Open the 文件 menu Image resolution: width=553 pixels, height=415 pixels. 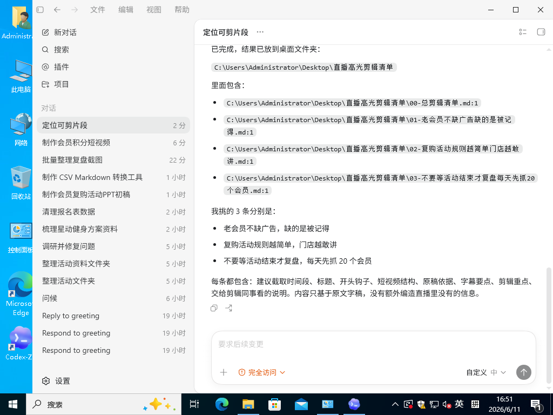[x=98, y=10]
